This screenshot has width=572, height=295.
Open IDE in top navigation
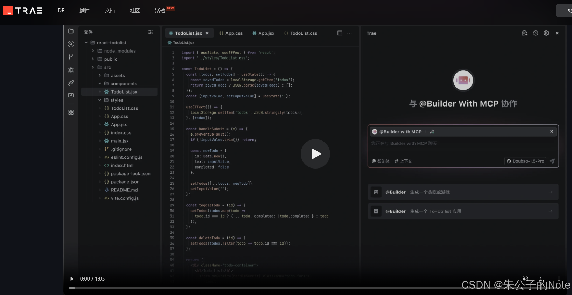pos(60,11)
